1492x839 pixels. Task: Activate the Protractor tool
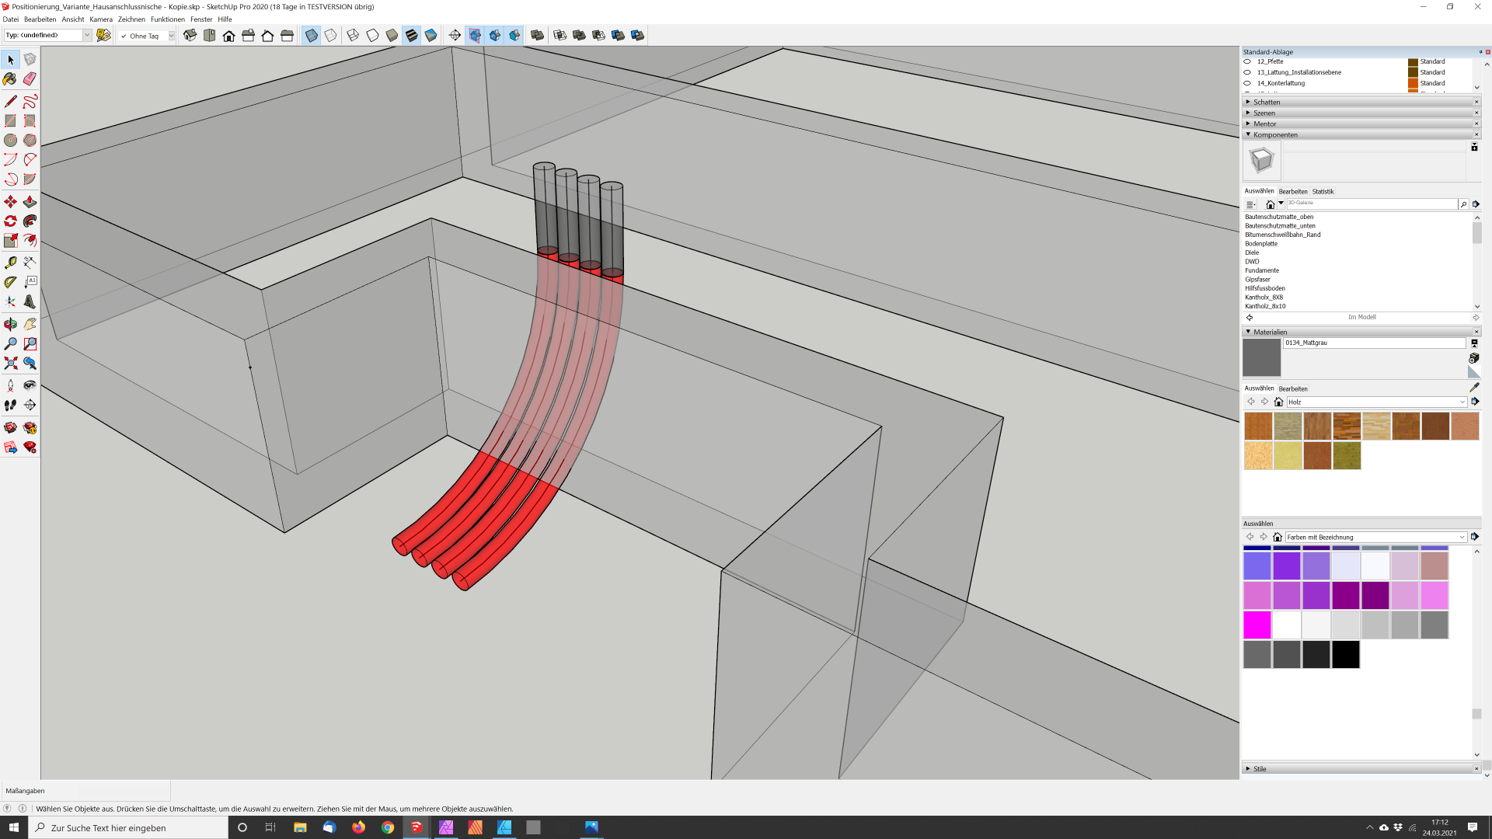pos(10,282)
